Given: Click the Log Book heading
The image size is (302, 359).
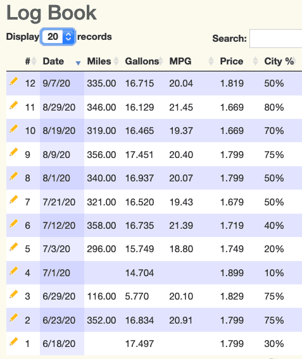Looking at the screenshot, I should pos(51,13).
